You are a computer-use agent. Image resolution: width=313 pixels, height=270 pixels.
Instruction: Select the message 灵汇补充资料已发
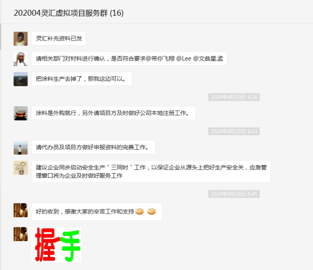[59, 38]
